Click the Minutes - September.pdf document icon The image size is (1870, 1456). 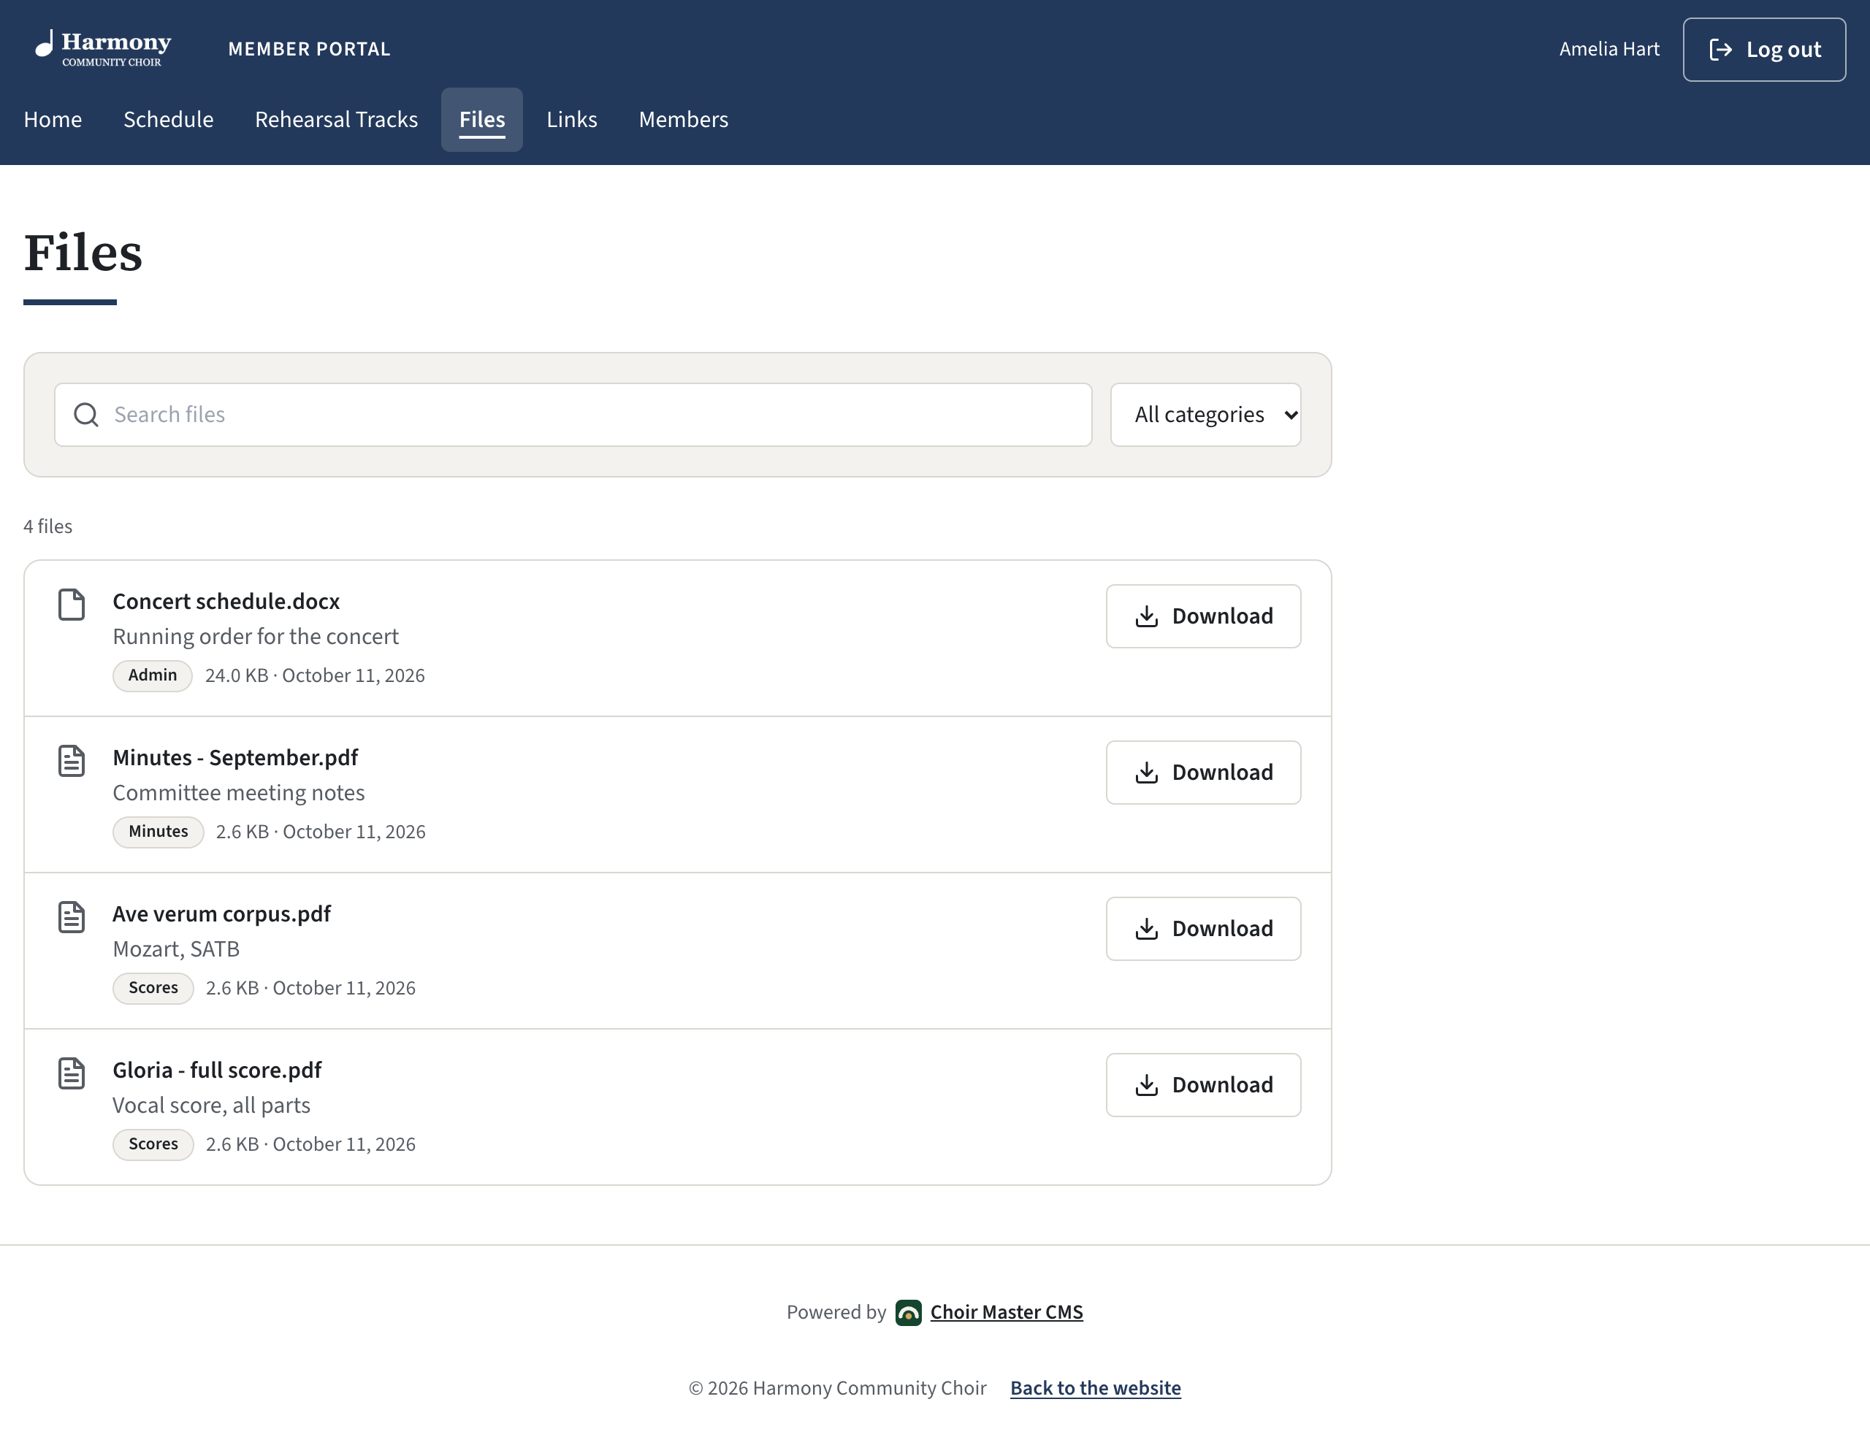[x=72, y=761]
